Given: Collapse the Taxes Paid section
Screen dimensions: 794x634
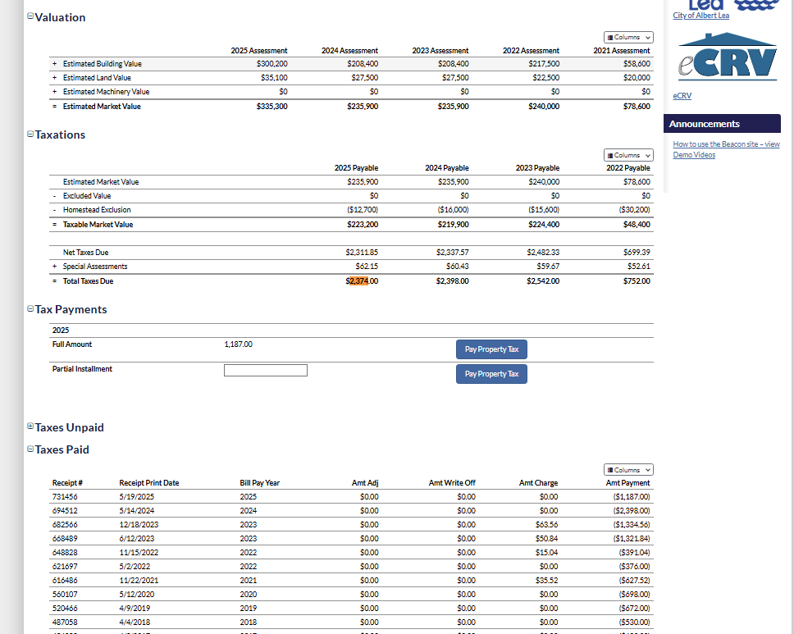Looking at the screenshot, I should 30,449.
